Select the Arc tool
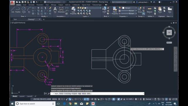Viewport: 188px width, 106px height. coord(29,10)
